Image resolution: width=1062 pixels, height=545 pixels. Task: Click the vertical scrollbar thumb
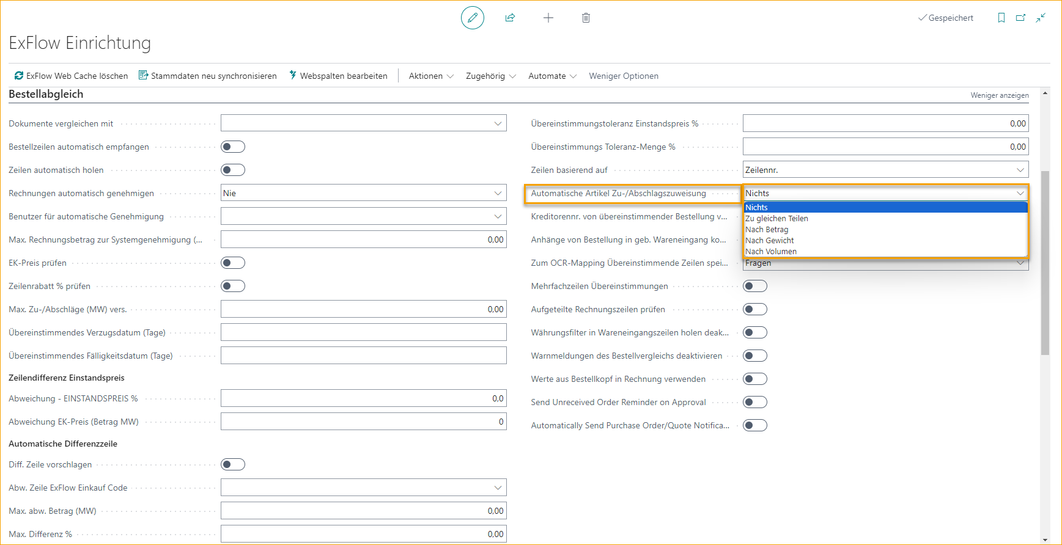pos(1045,263)
